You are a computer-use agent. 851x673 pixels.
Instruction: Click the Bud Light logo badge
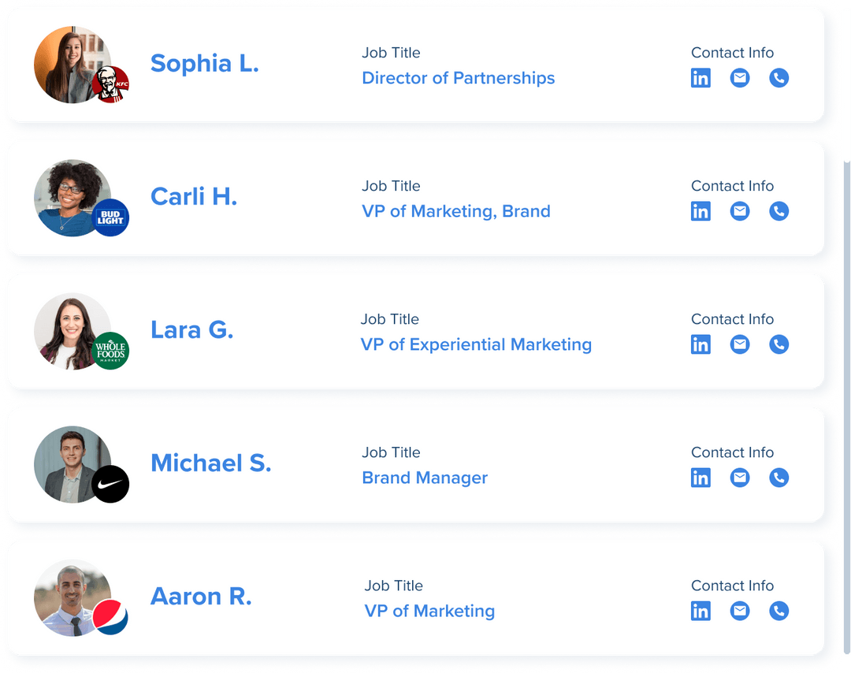[x=110, y=218]
